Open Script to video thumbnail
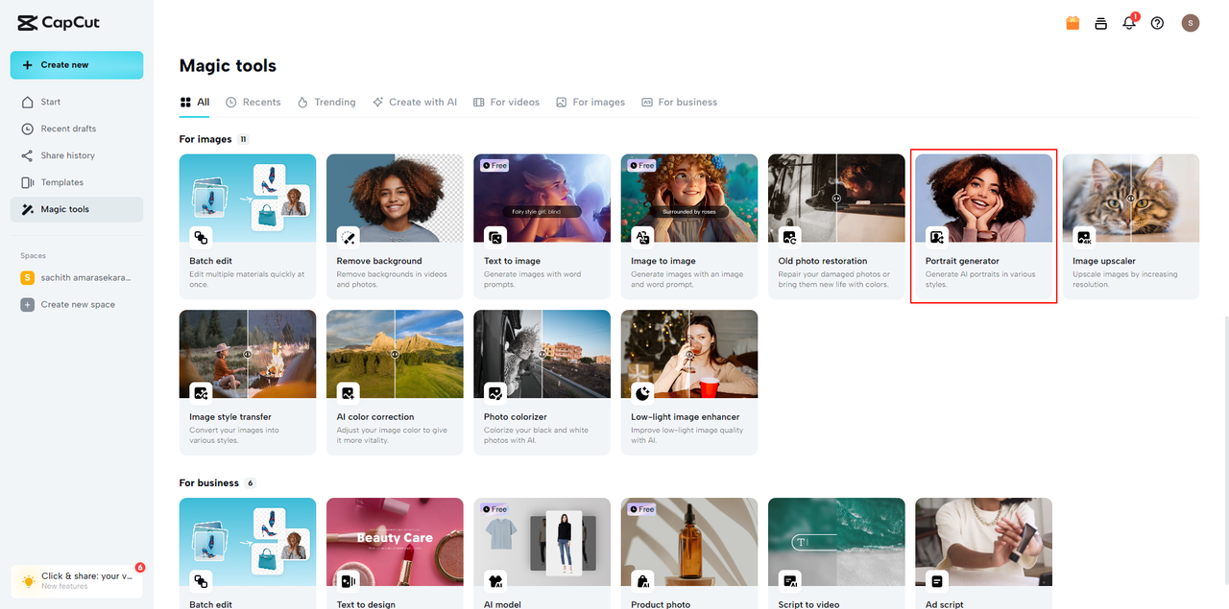Viewport: 1229px width, 609px height. tap(836, 542)
